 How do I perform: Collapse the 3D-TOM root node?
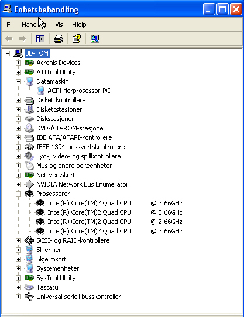click(x=7, y=54)
